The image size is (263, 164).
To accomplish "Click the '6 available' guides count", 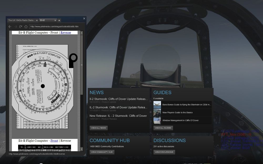I will click(158, 99).
